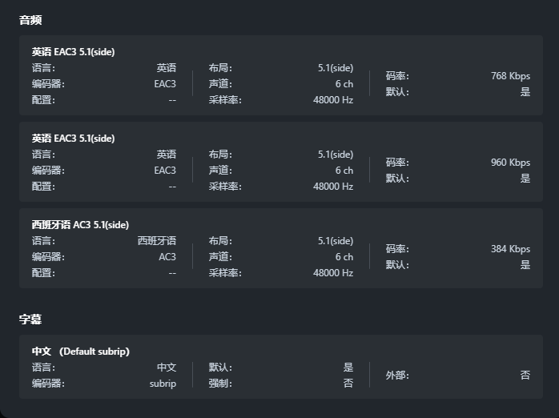Screen dimensions: 559x418
Task: Click the 西班牙语 value beside the 语言 label
Action: pos(157,241)
